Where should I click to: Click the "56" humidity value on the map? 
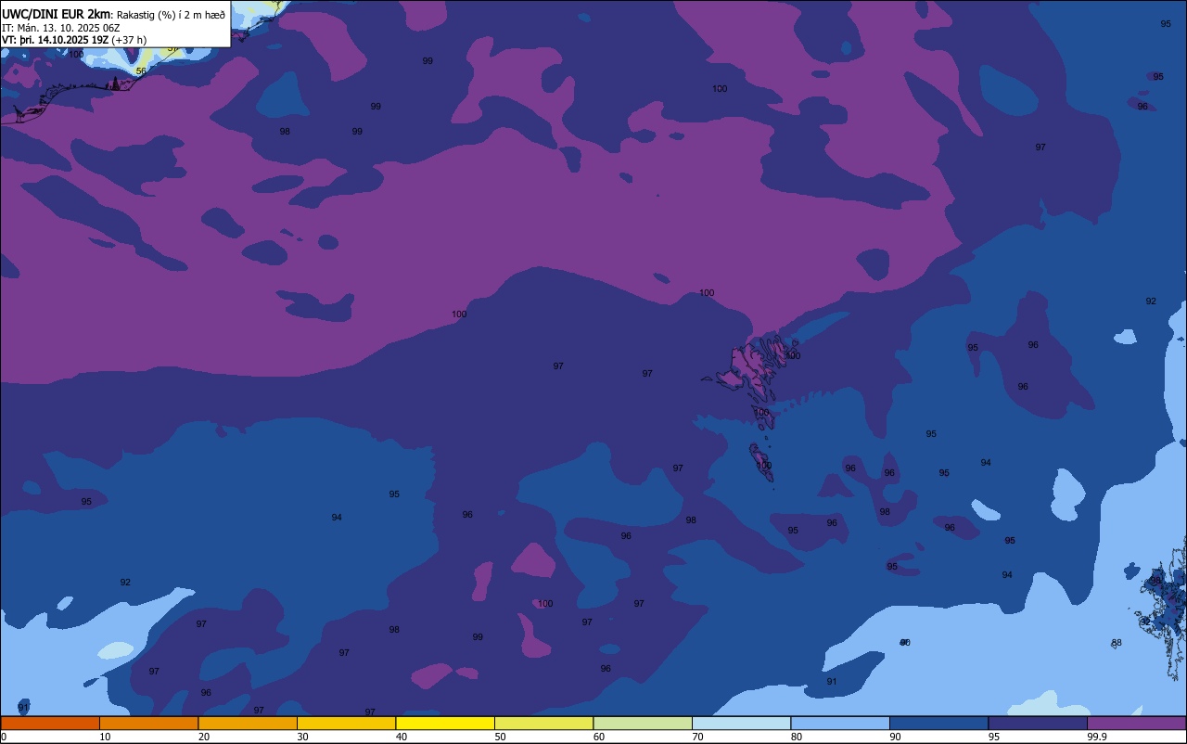tap(141, 71)
